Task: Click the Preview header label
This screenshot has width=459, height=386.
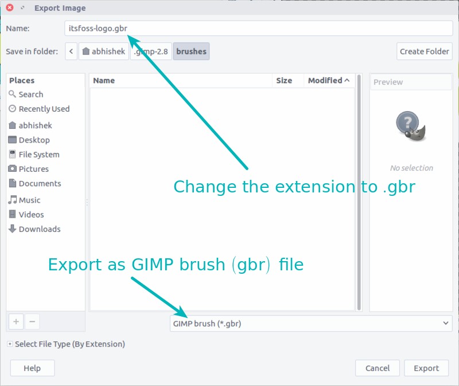Action: point(388,82)
